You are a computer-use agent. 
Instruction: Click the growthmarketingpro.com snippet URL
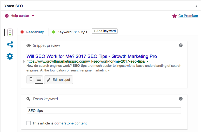pos(86,61)
